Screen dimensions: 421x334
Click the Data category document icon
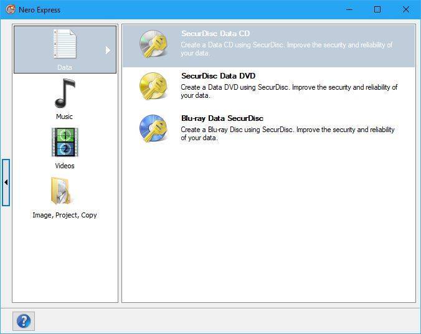[65, 44]
